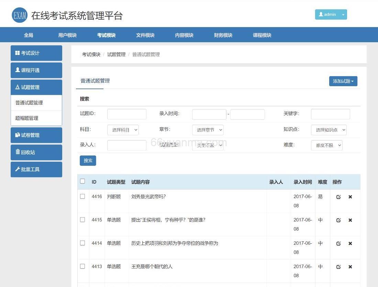Viewport: 378px width, 287px height.
Task: Expand the 难度不限 difficulty dropdown
Action: point(326,145)
